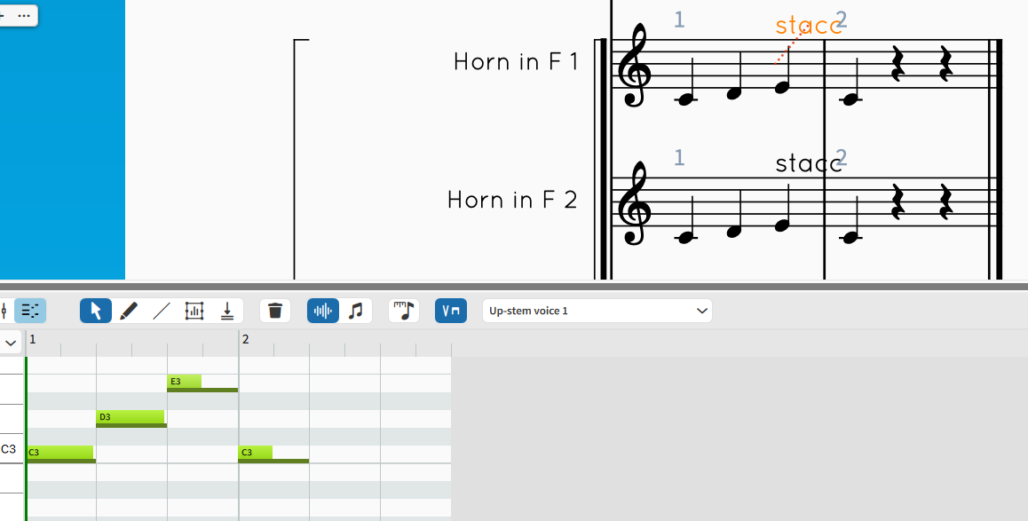The image size is (1028, 521).
Task: Click the orange stacc marking
Action: click(807, 25)
